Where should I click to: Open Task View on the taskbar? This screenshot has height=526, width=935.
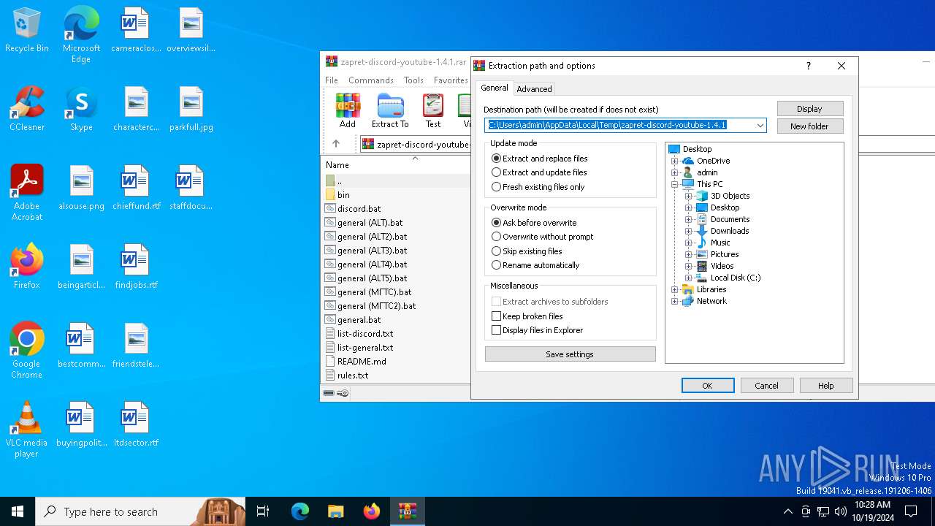[x=263, y=511]
